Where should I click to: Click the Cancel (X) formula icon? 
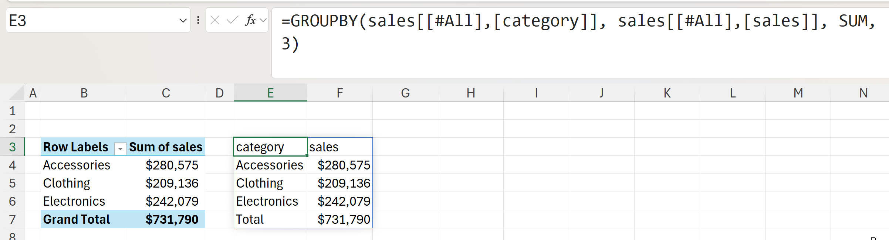215,20
